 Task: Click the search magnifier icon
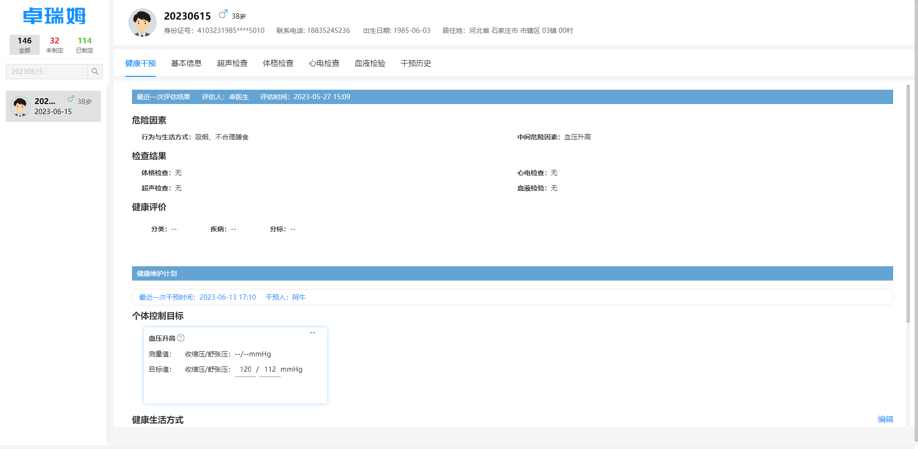coord(95,72)
